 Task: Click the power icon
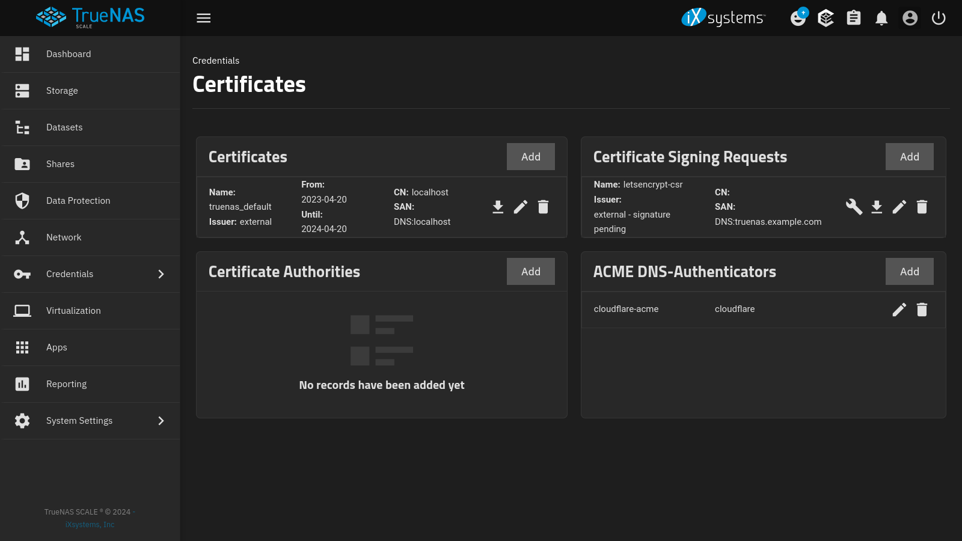939,18
